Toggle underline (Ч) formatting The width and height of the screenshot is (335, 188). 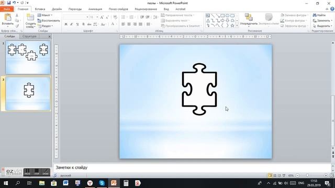pyautogui.click(x=77, y=24)
